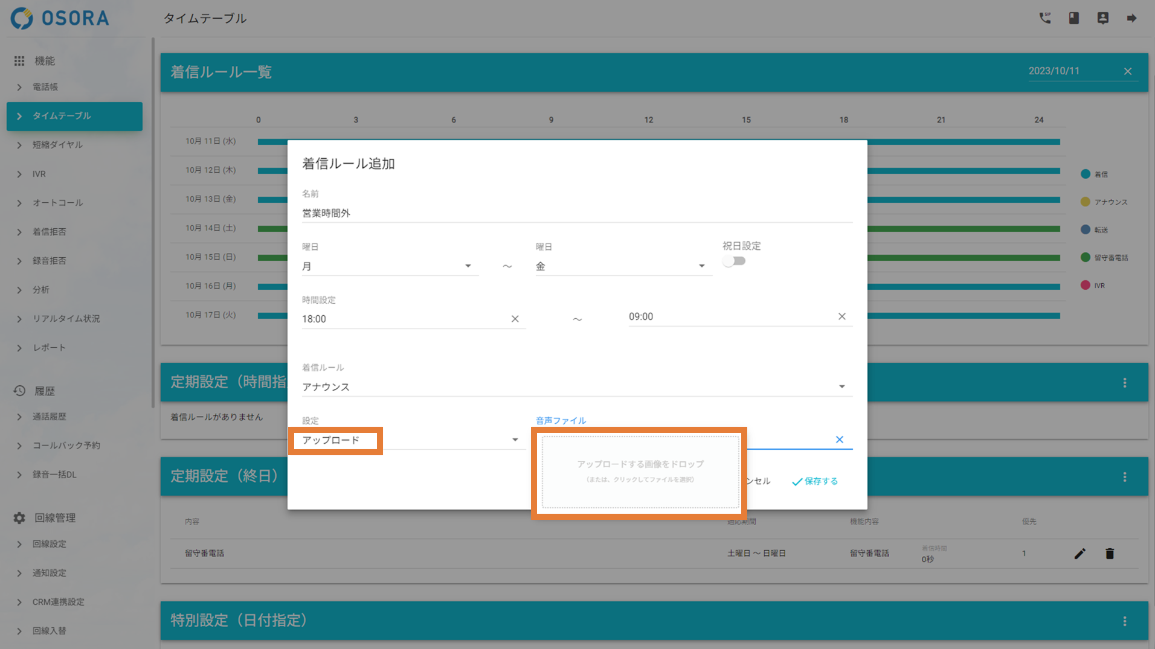The width and height of the screenshot is (1155, 649).
Task: Select タイムテーブル in the sidebar
Action: (x=74, y=116)
